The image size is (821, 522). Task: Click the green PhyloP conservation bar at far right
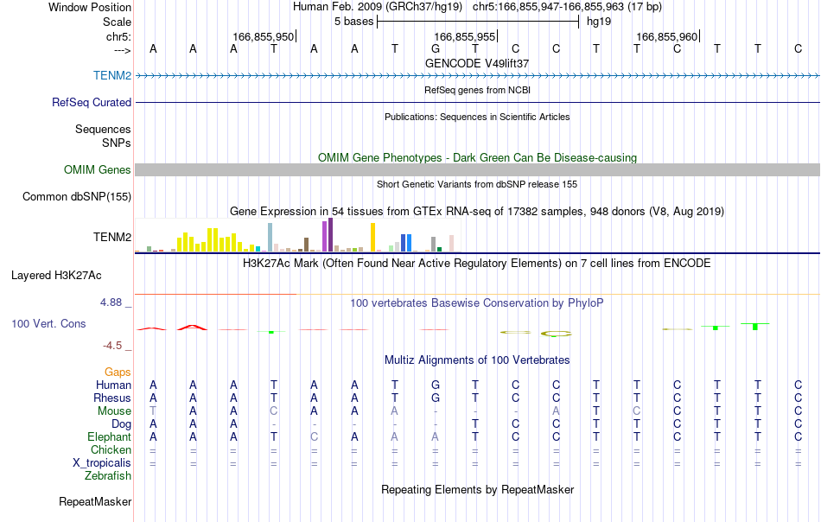(x=755, y=326)
